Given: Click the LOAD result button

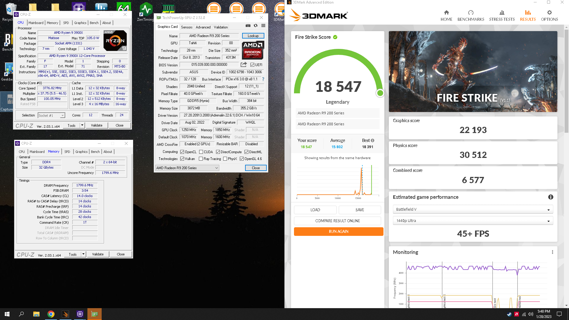Looking at the screenshot, I should [x=315, y=210].
